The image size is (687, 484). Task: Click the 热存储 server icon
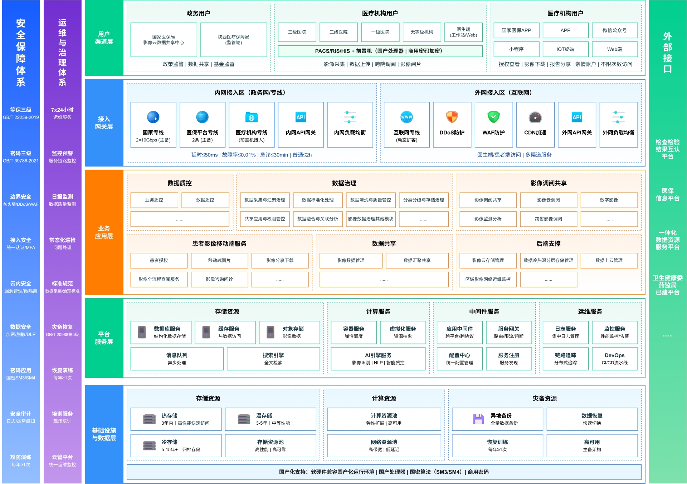tap(149, 419)
